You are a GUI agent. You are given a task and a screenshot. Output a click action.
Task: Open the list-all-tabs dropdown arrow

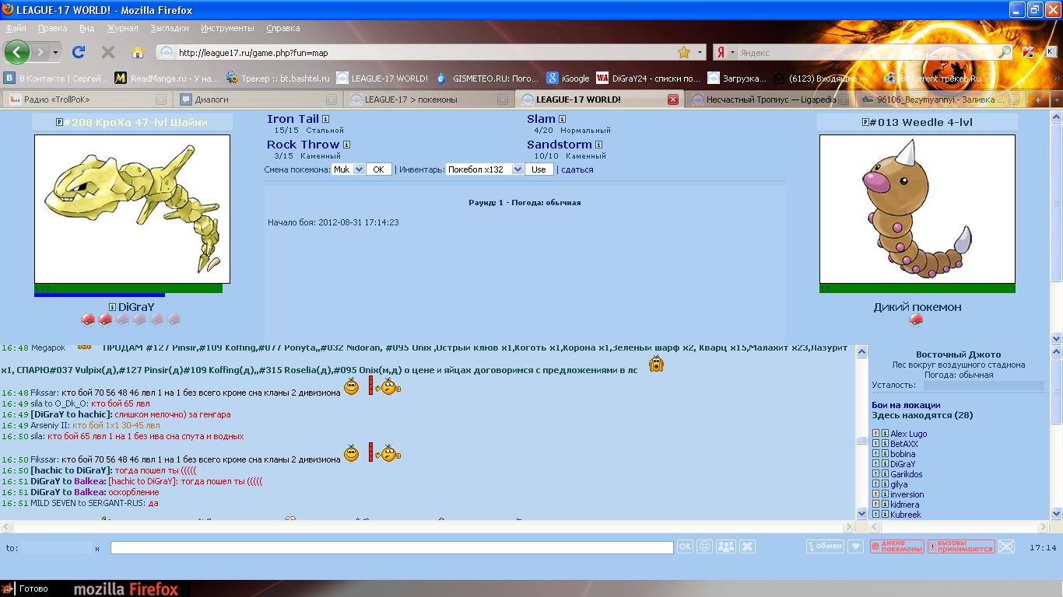click(x=1056, y=99)
